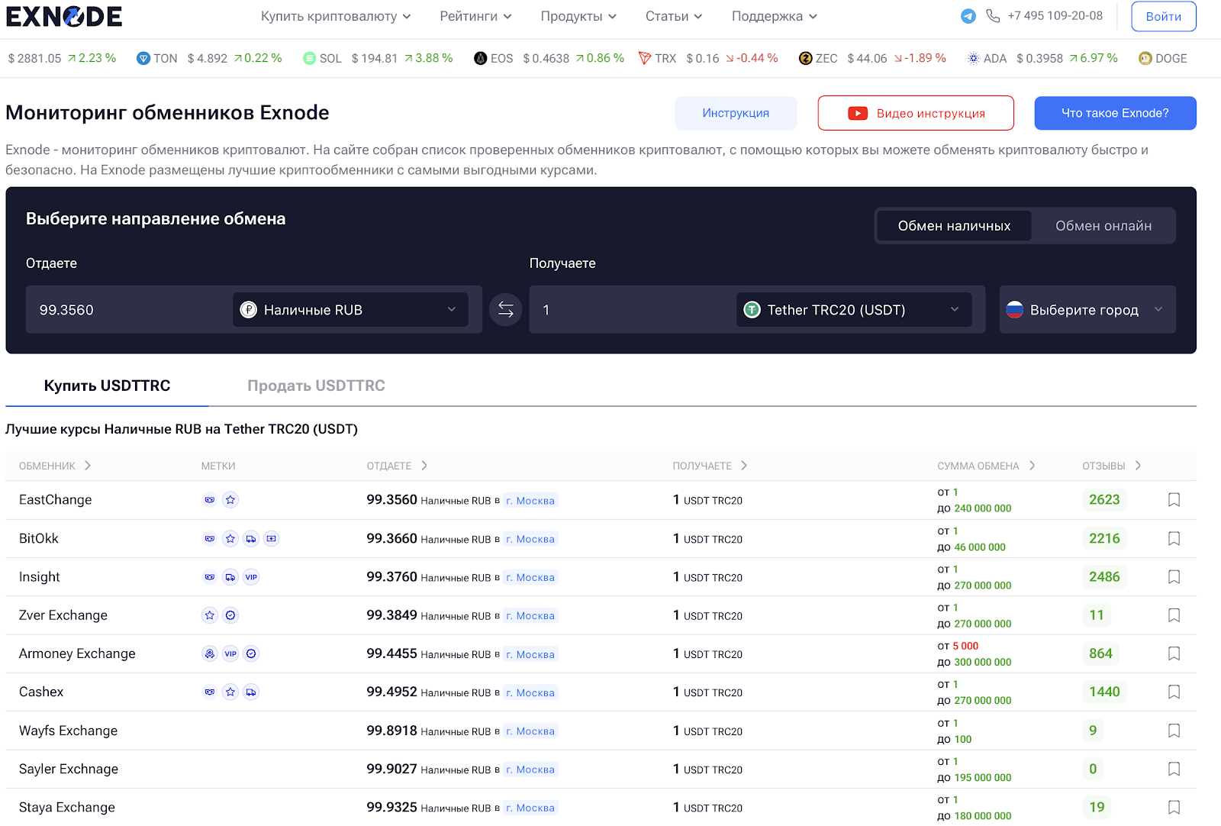Viewport: 1221px width, 826px height.
Task: Sort table by ОТДАЕТЕ column
Action: (x=397, y=466)
